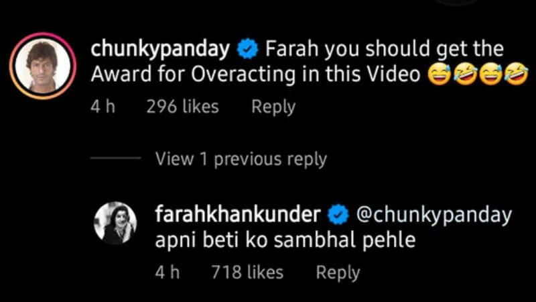The image size is (536, 302).
Task: Click the farahkhankunder username
Action: [x=237, y=215]
